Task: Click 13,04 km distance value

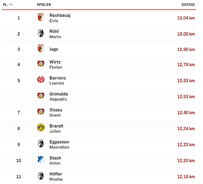Action: point(186,18)
